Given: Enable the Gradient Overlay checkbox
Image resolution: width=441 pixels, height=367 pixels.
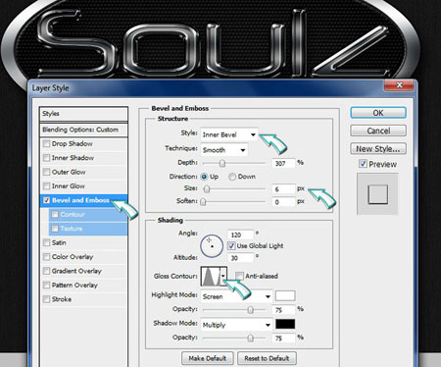Looking at the screenshot, I should 47,271.
